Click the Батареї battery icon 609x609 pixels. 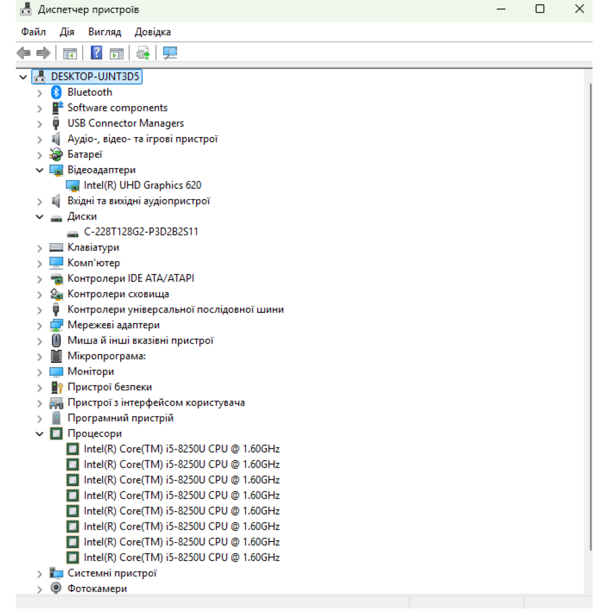point(56,154)
